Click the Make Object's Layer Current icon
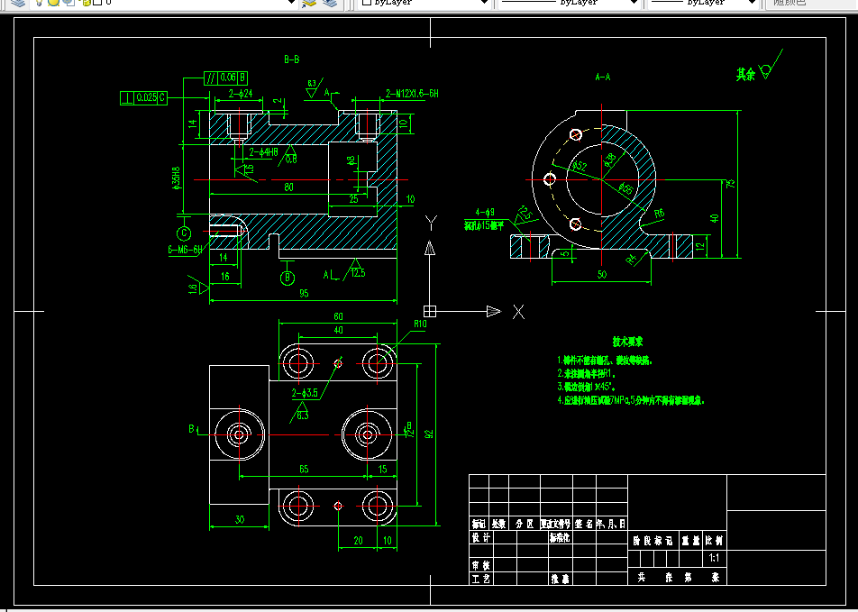This screenshot has width=858, height=612. pos(309,3)
